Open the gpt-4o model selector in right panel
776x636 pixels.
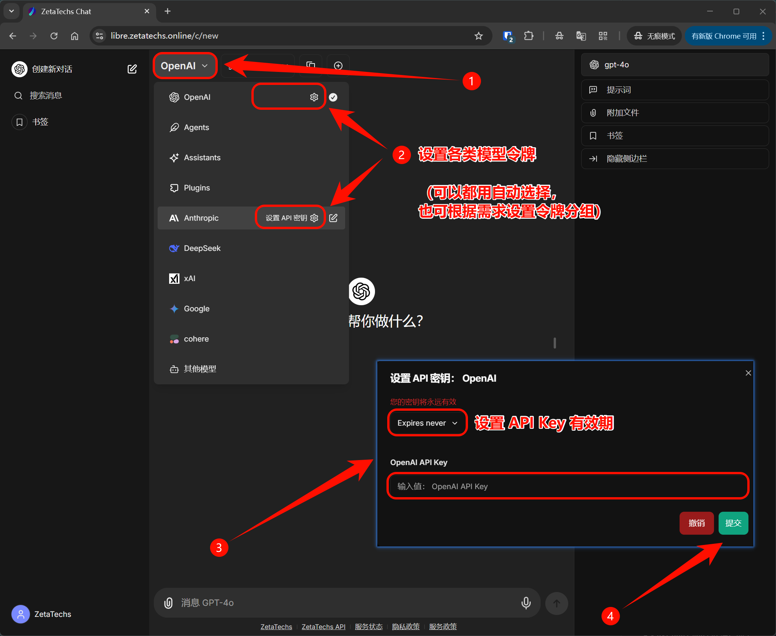[675, 65]
